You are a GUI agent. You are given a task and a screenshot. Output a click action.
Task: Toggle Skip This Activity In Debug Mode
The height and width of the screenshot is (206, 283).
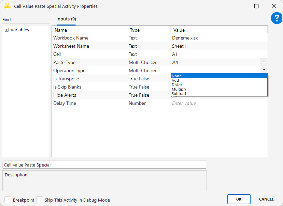[40, 200]
